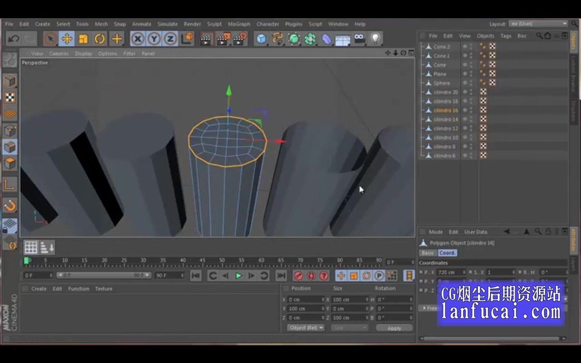Select the Rotate tool
The width and height of the screenshot is (581, 363).
pos(99,39)
